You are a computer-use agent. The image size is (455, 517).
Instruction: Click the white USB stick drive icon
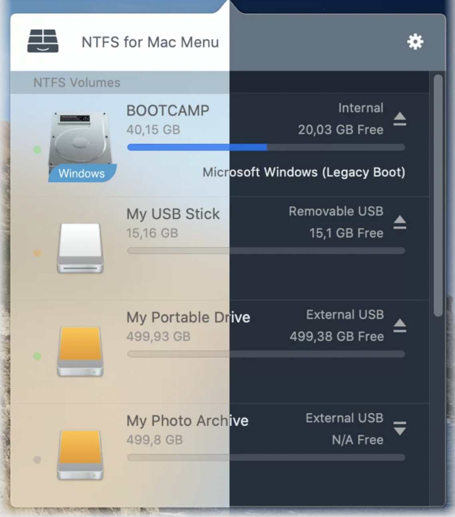click(80, 248)
